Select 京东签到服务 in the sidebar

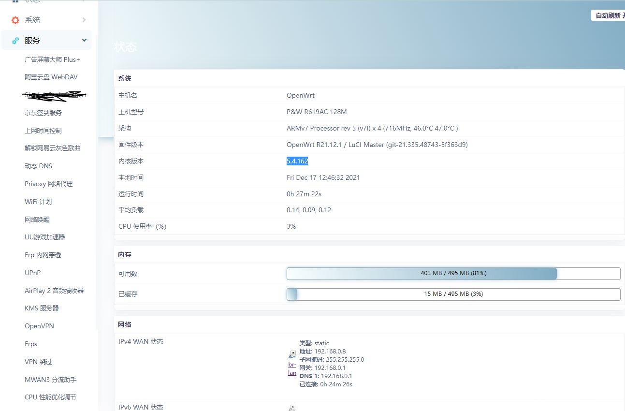[x=43, y=113]
